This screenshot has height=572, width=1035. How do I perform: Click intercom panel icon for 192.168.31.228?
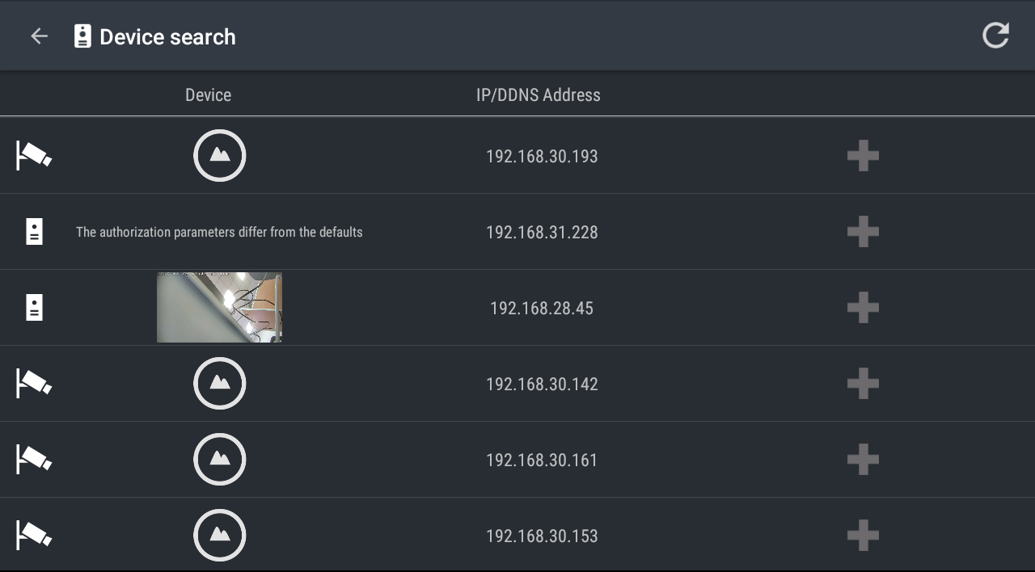pyautogui.click(x=34, y=232)
